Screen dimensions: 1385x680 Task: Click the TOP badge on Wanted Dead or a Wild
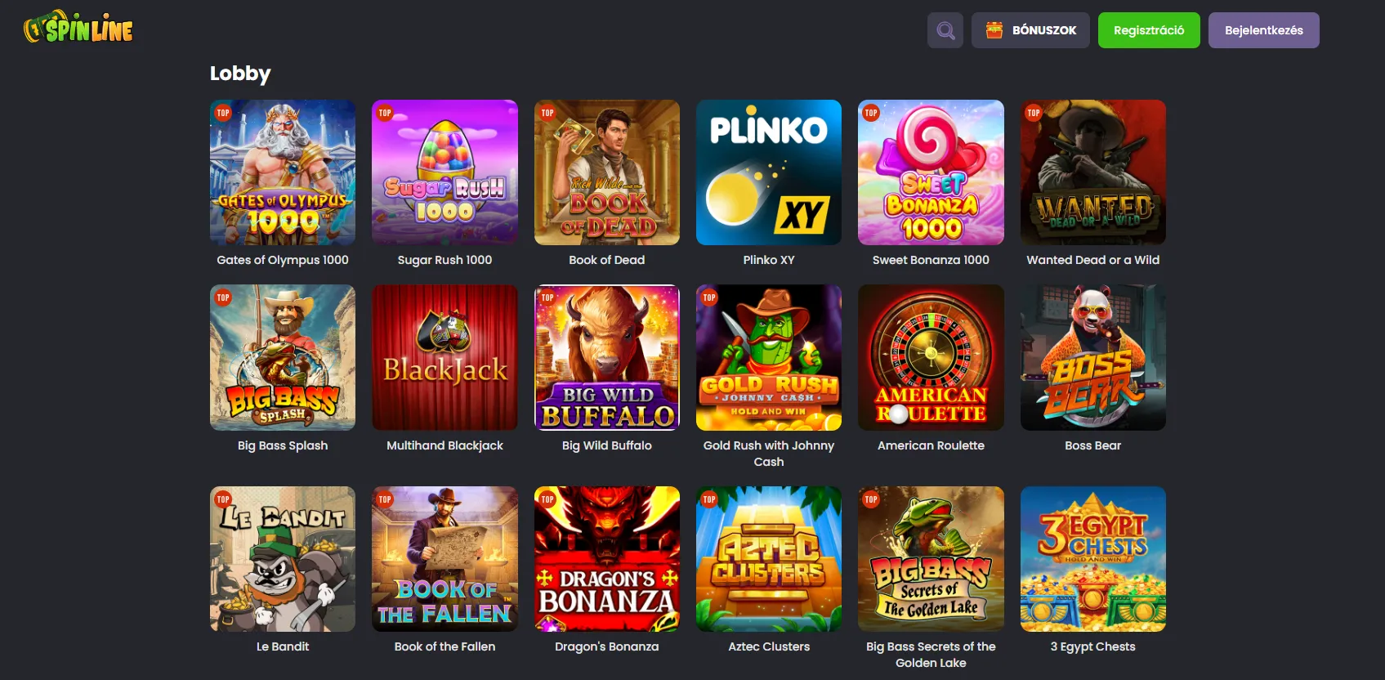click(x=1034, y=113)
